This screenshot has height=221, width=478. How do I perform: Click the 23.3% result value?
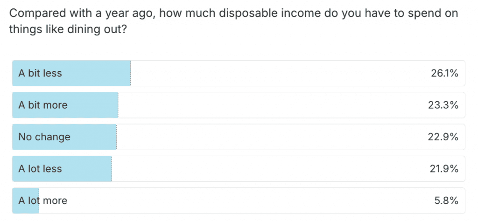click(x=444, y=105)
